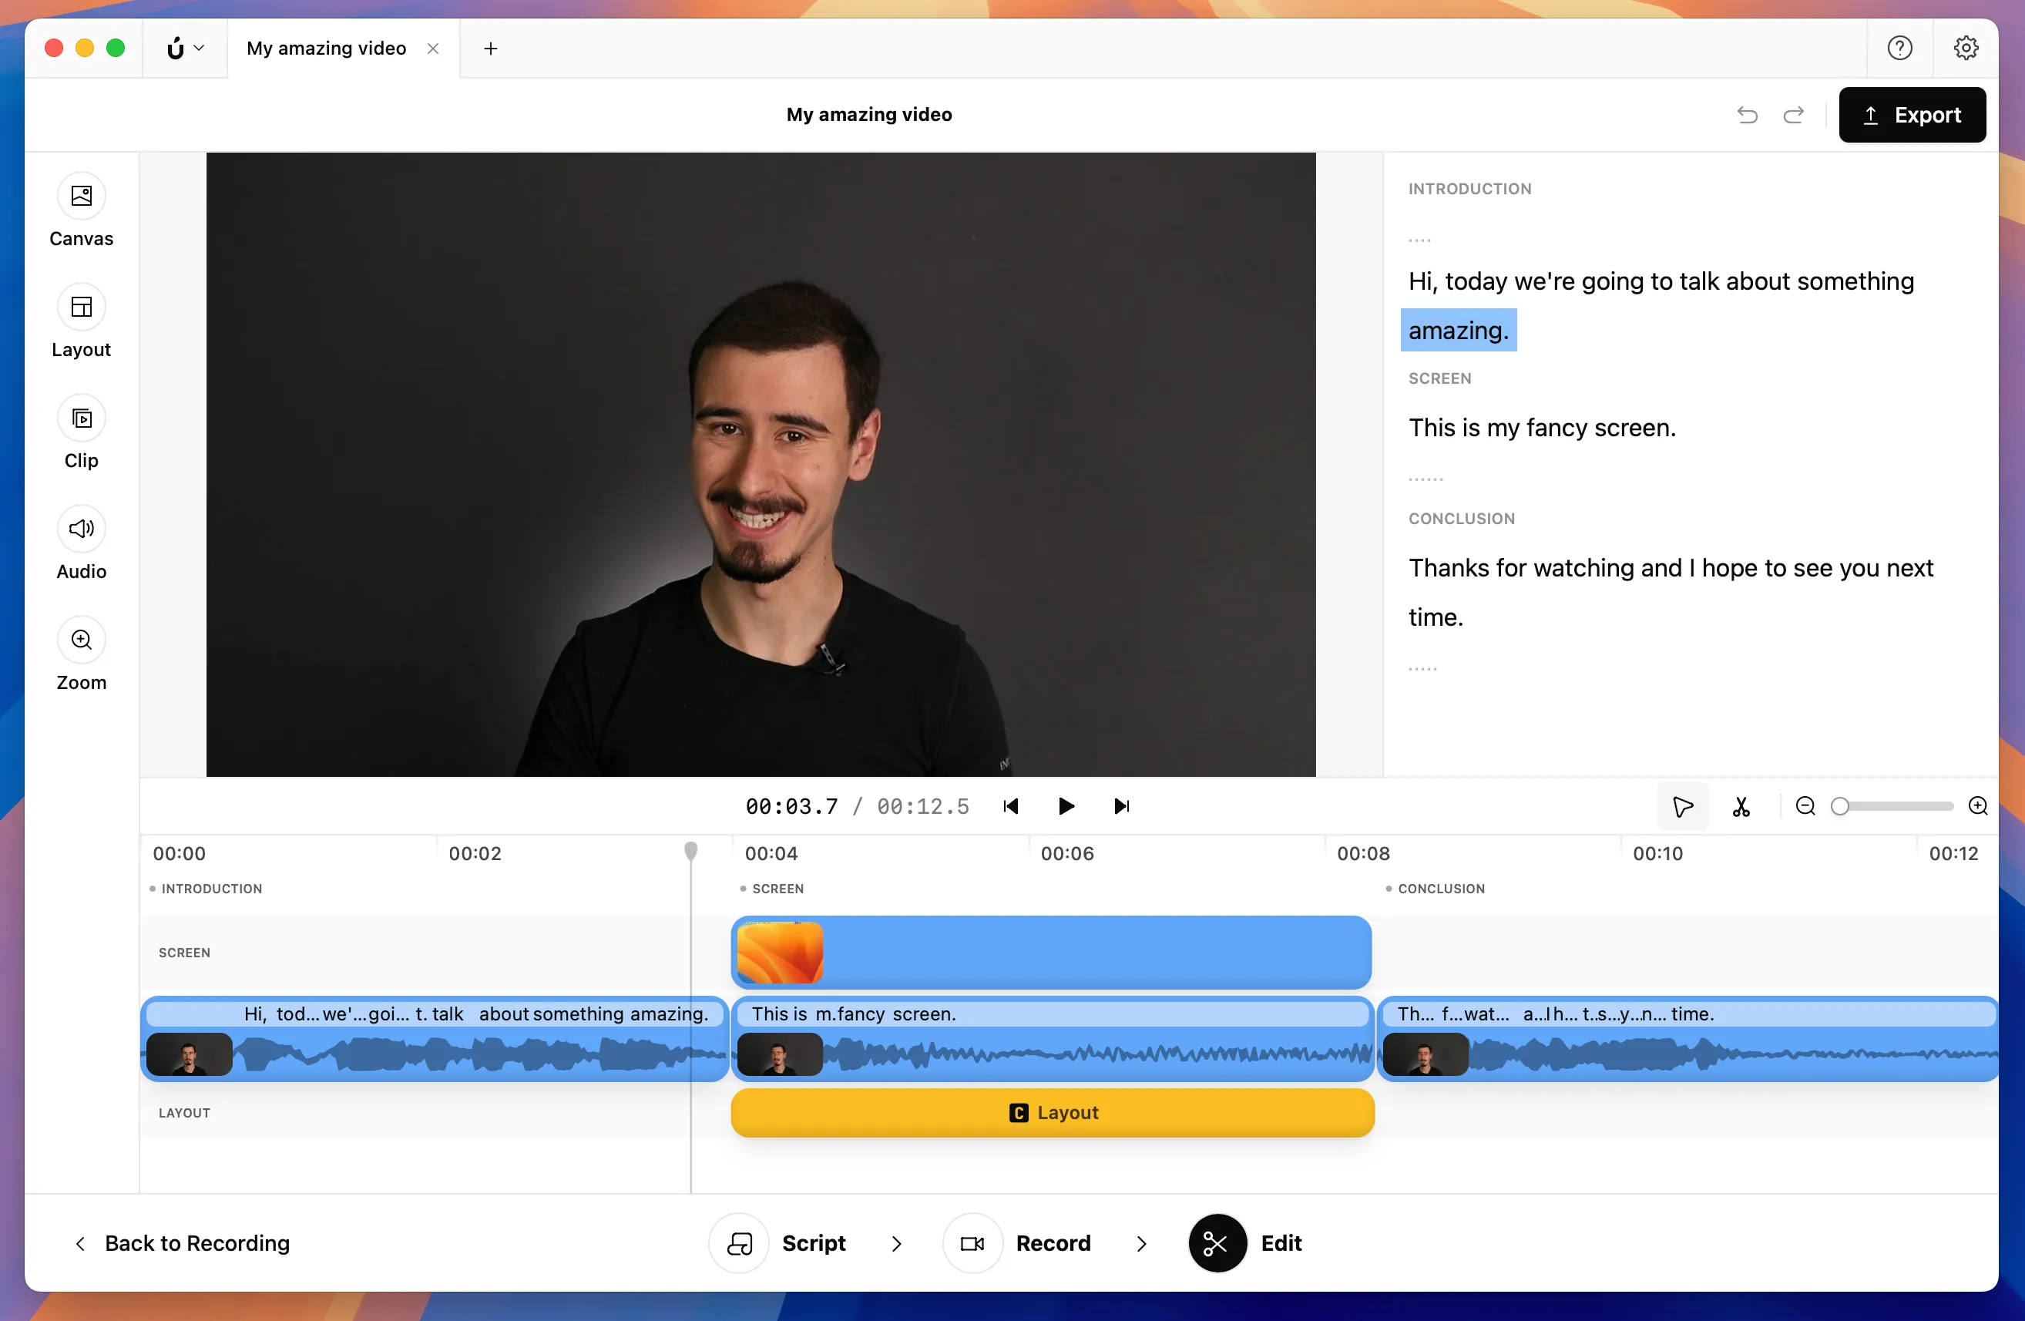Click the undo arrow

(1747, 115)
